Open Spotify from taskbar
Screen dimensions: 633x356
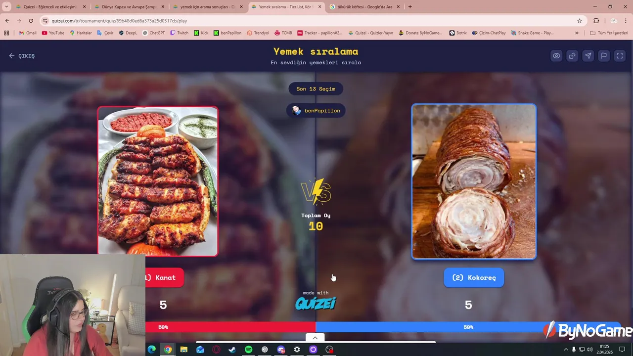248,350
